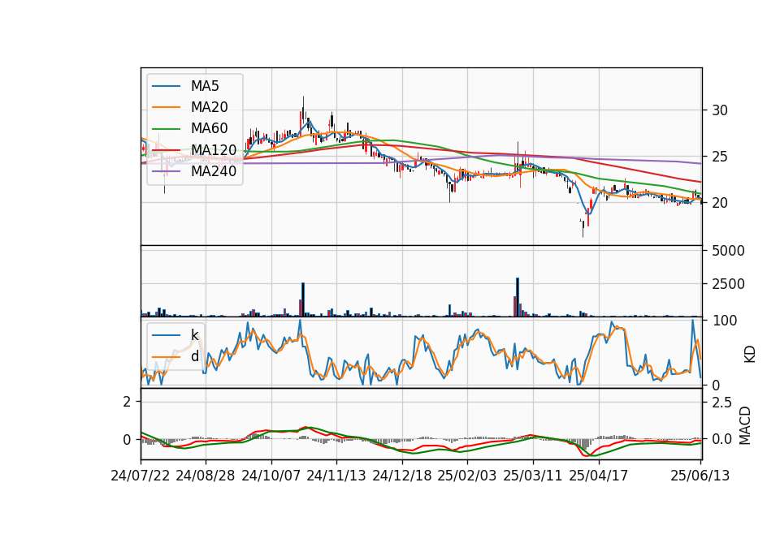Click the MACD right axis value 2.5

coord(721,403)
